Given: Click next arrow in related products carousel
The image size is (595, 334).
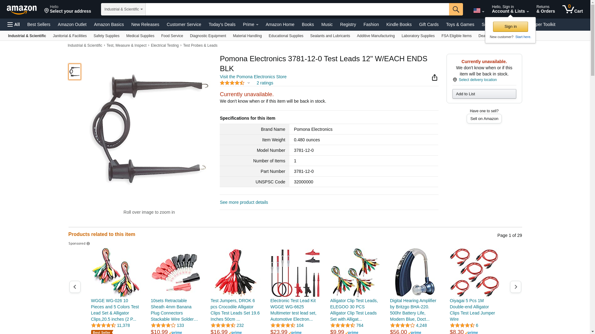Looking at the screenshot, I should pos(516,287).
